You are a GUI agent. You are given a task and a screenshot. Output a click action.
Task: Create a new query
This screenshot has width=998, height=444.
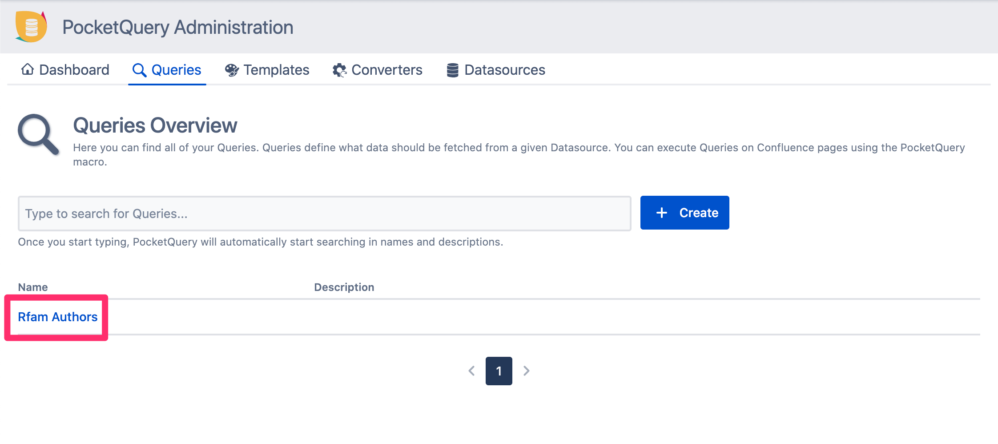click(x=685, y=213)
